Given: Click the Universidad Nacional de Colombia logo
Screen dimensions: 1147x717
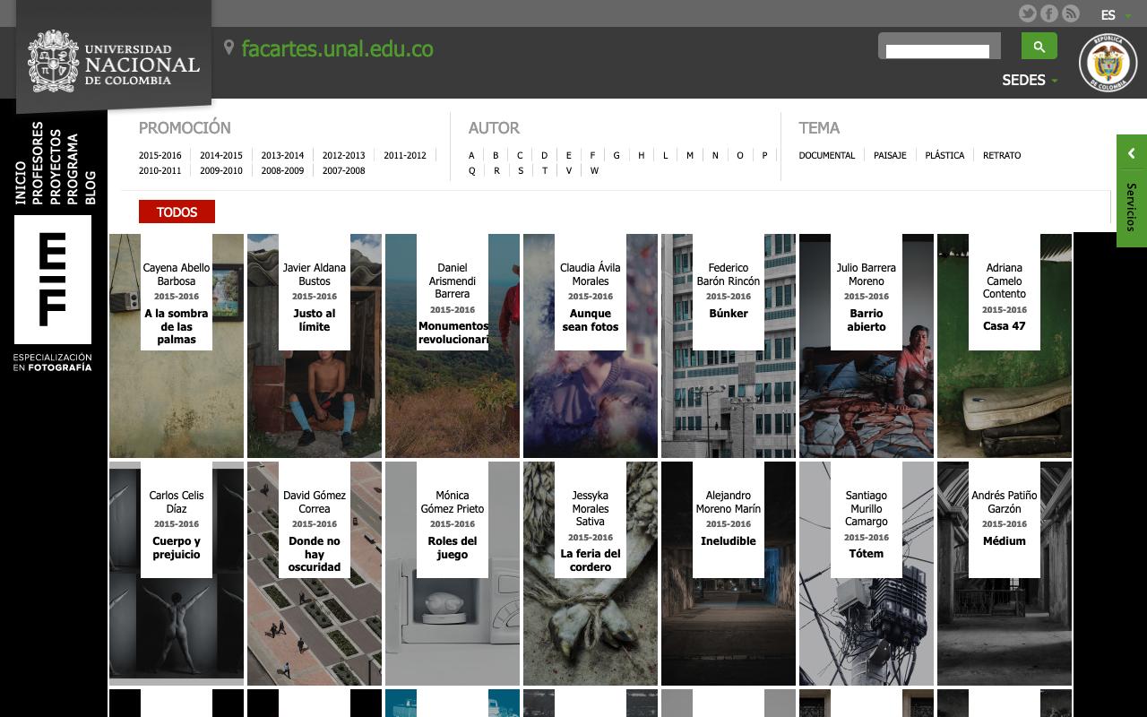Looking at the screenshot, I should pos(114,62).
